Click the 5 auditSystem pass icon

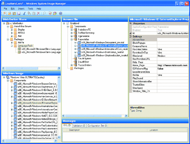point(75,59)
